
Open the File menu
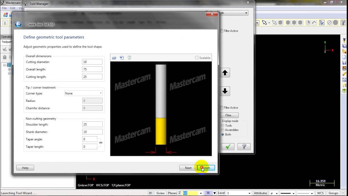pos(4,8)
